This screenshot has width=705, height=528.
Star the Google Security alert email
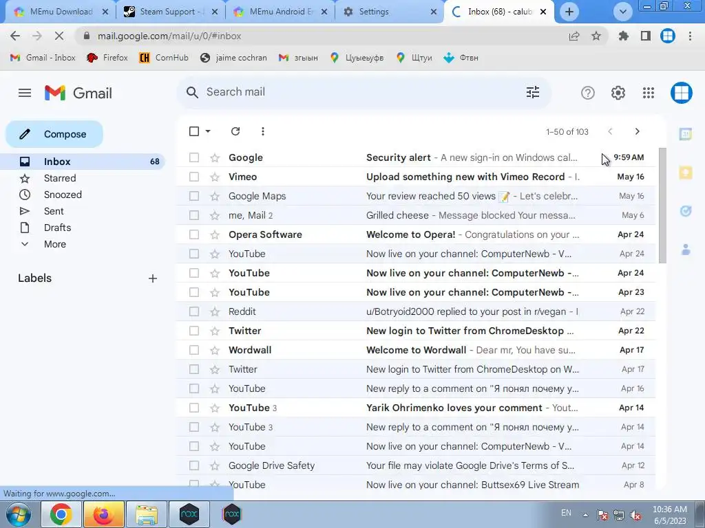tap(215, 157)
